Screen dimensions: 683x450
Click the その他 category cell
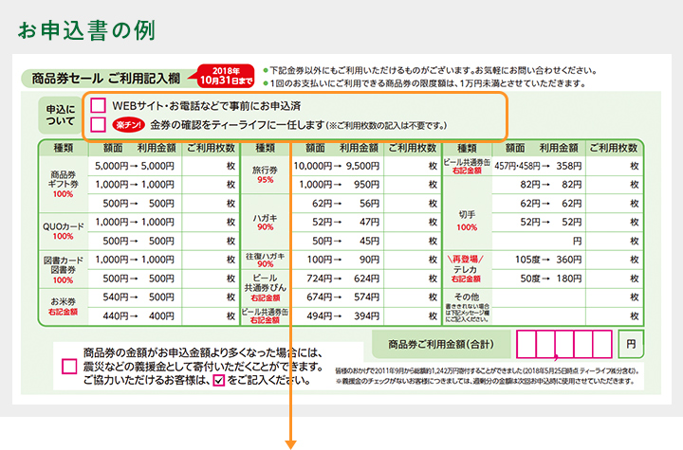[x=467, y=306]
